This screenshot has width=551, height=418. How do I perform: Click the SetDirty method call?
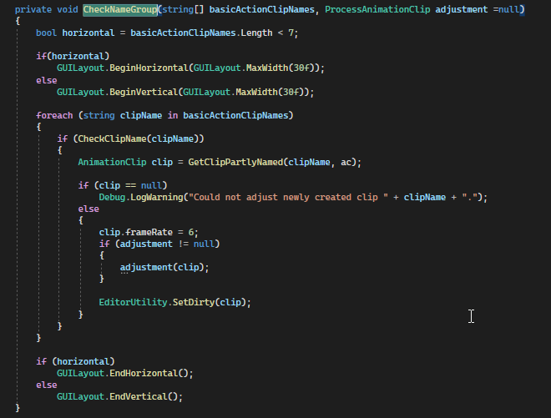[193, 302]
